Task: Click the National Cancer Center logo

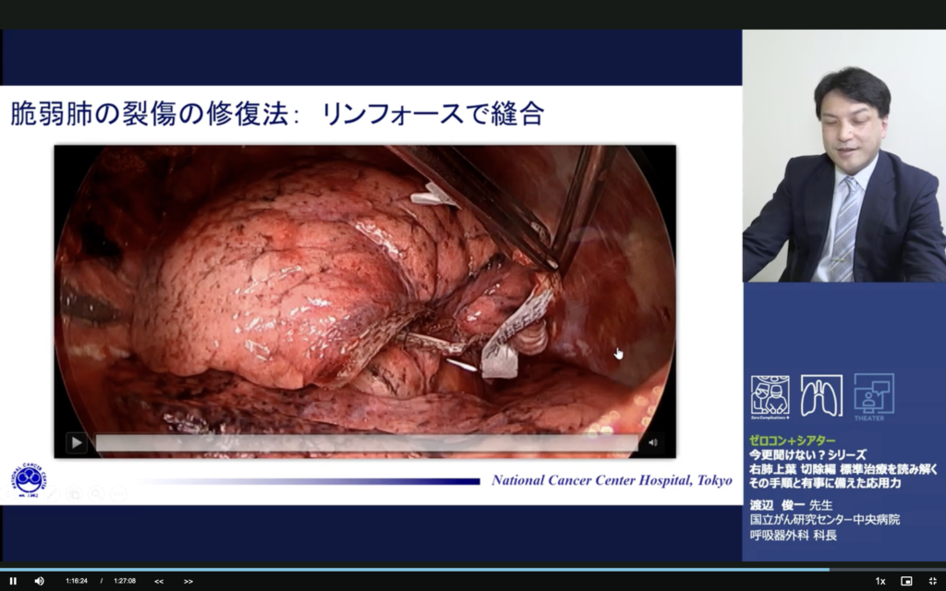Action: (29, 479)
